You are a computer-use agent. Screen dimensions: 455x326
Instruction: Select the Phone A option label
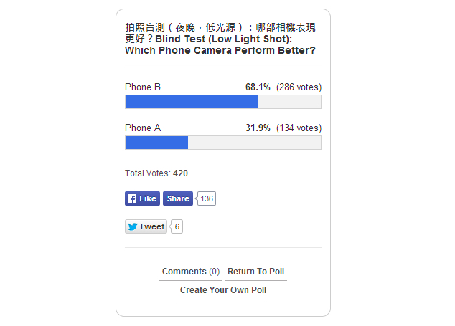(143, 128)
